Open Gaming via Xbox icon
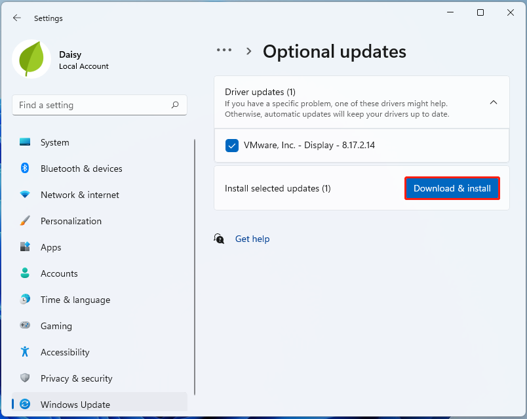This screenshot has height=419, width=527. click(26, 326)
